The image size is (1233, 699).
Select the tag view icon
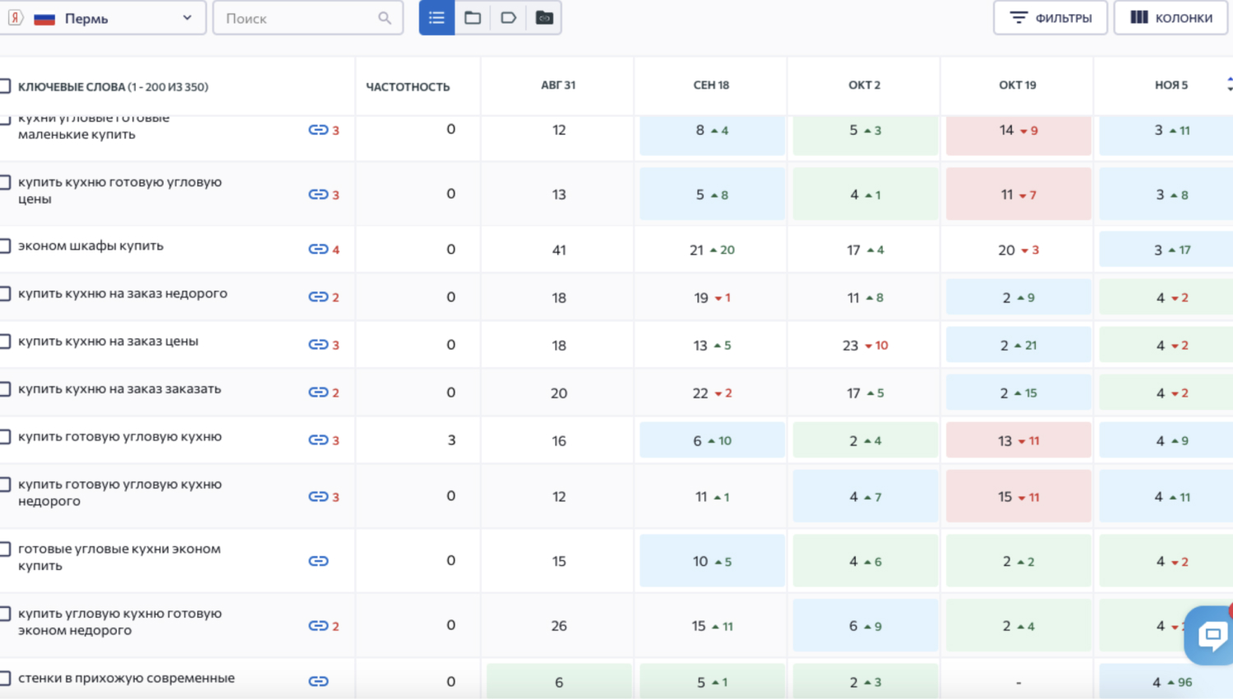tap(508, 18)
